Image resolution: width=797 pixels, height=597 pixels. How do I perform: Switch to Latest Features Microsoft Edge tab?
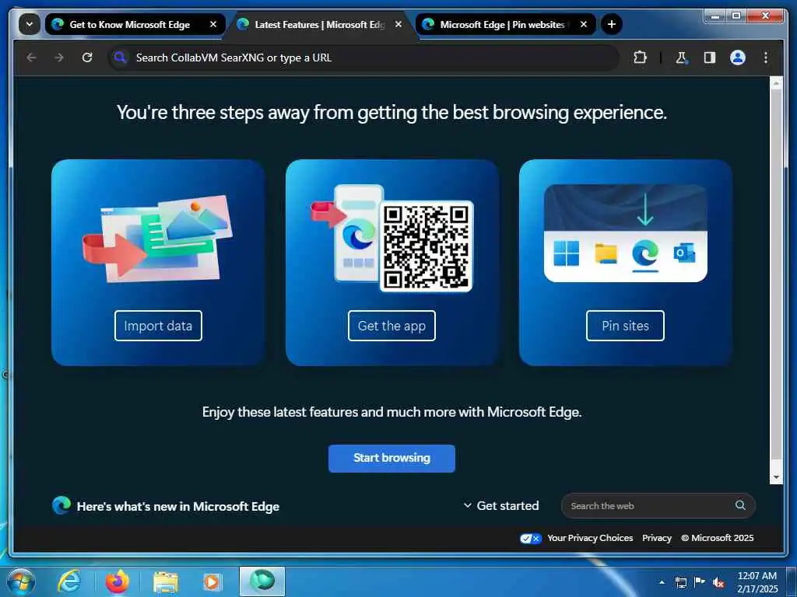[x=320, y=24]
